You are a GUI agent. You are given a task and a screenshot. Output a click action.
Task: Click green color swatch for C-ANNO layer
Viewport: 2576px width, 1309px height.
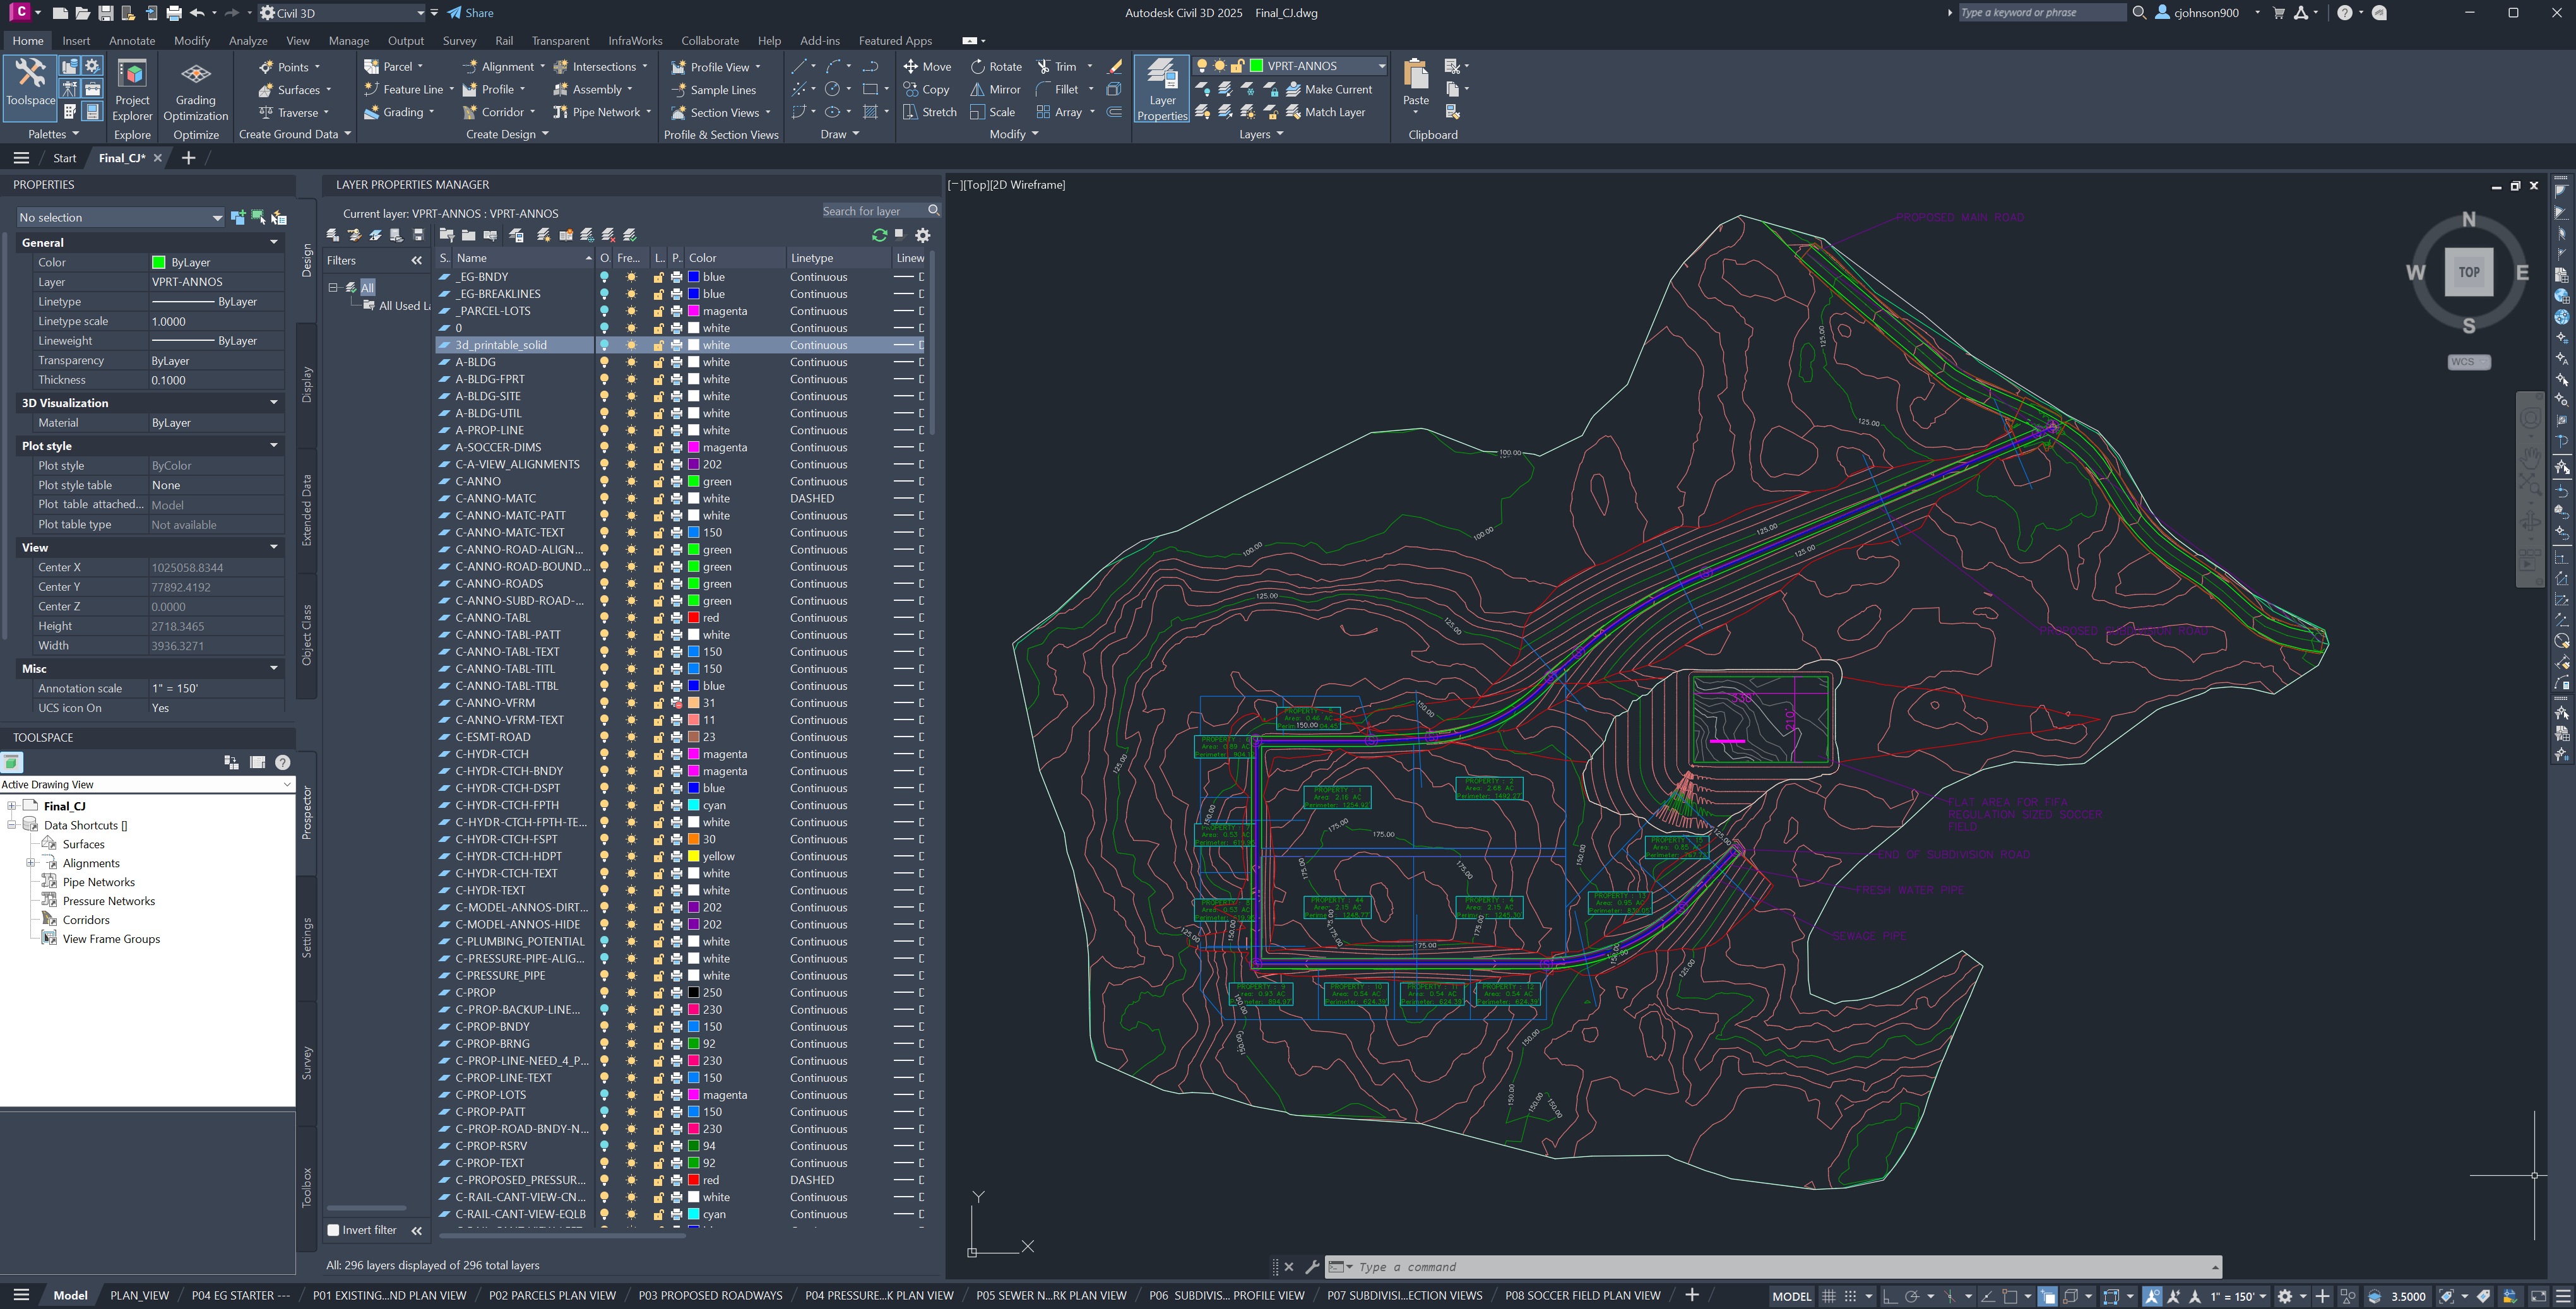tap(694, 481)
